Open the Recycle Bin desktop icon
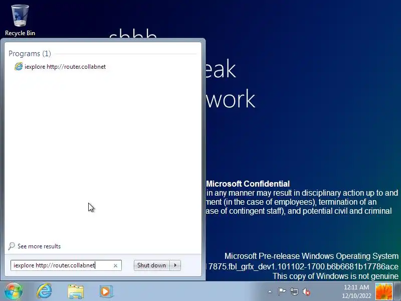 (20, 21)
